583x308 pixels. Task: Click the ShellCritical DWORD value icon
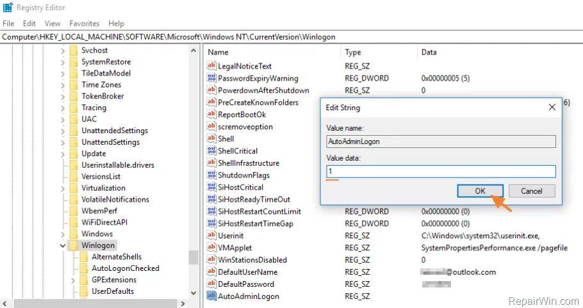[211, 151]
